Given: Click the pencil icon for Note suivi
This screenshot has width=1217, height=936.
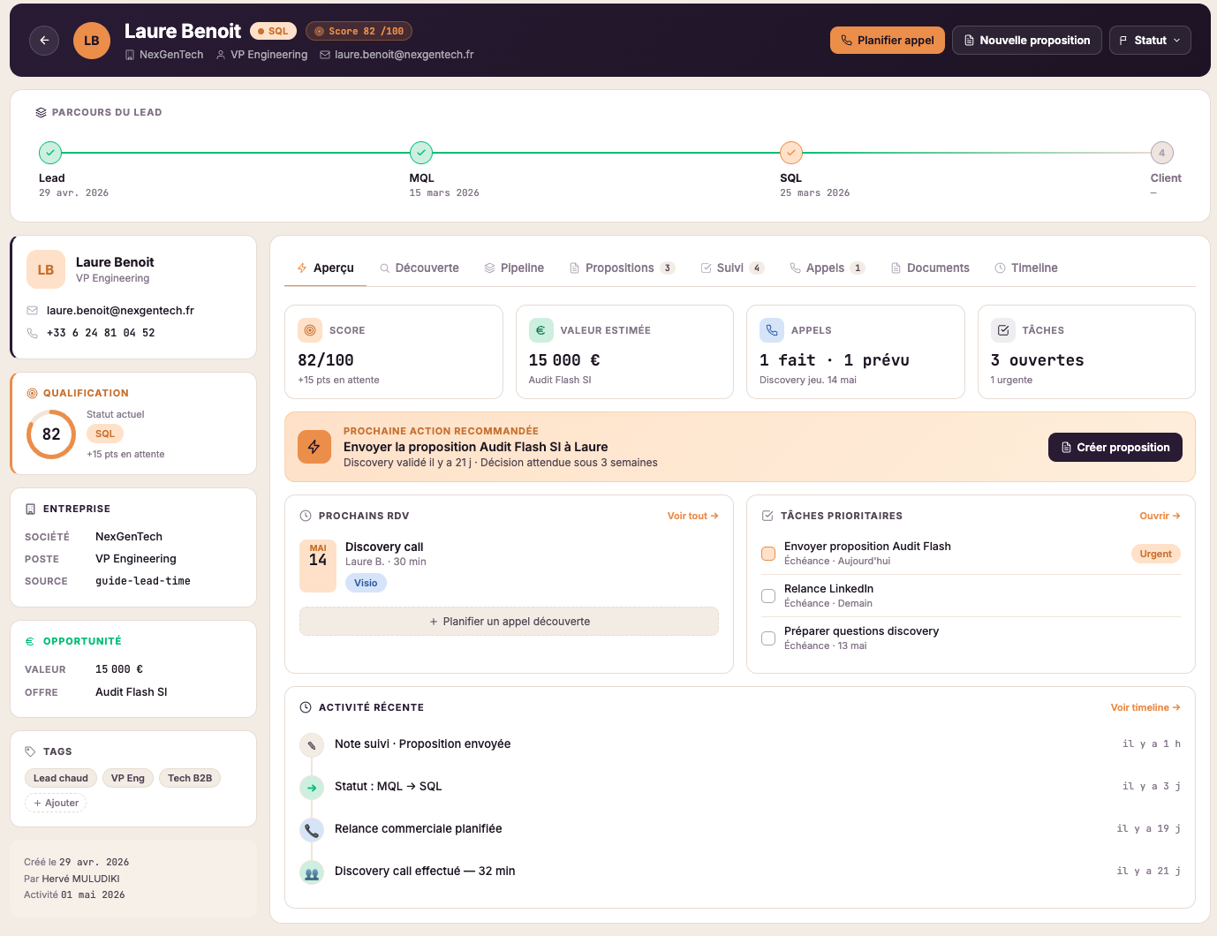Looking at the screenshot, I should (x=312, y=745).
